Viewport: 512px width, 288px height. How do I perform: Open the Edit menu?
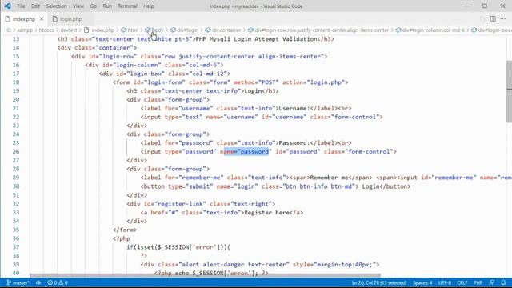[x=35, y=6]
